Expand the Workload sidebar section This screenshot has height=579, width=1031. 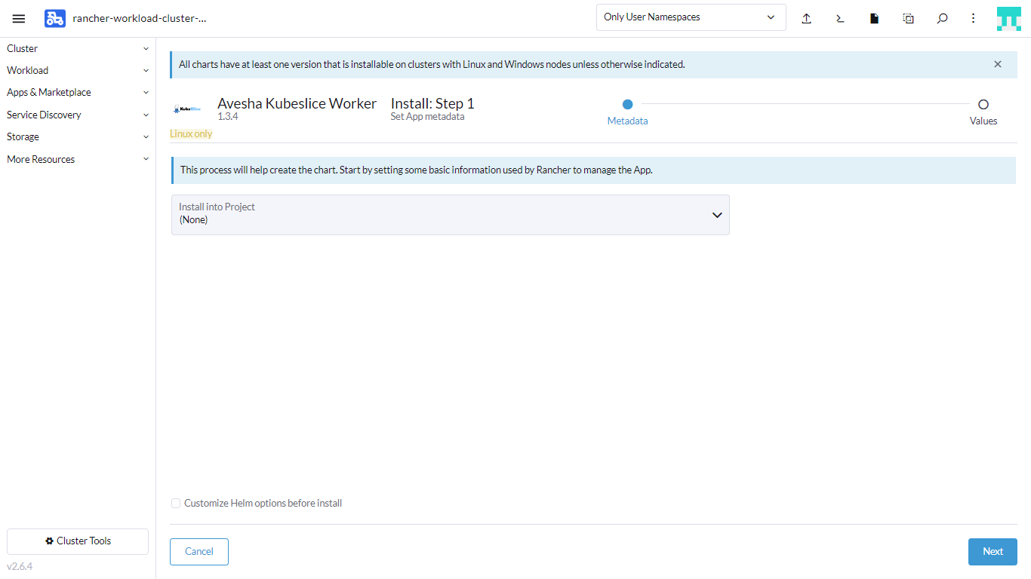[x=78, y=70]
